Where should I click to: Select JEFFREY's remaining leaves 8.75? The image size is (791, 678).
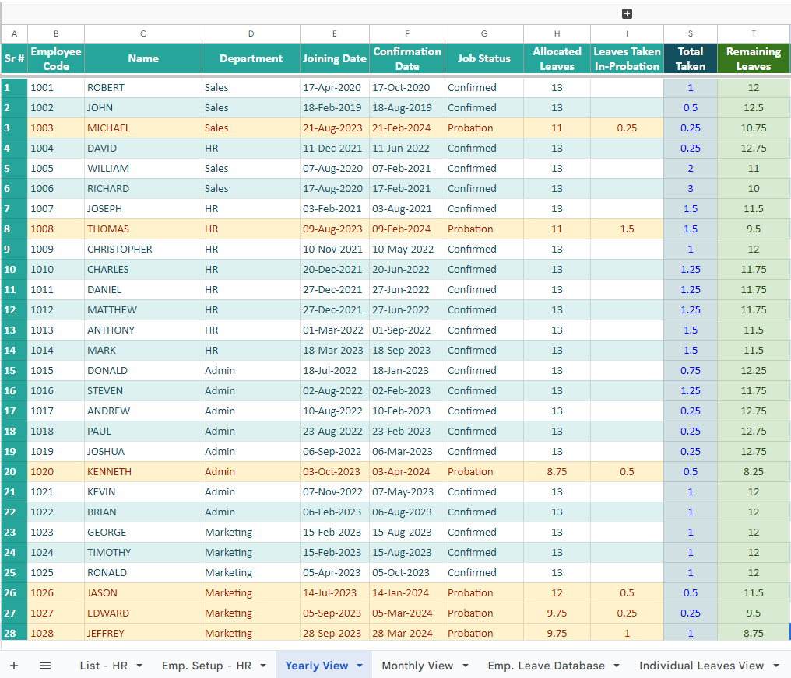(x=754, y=633)
